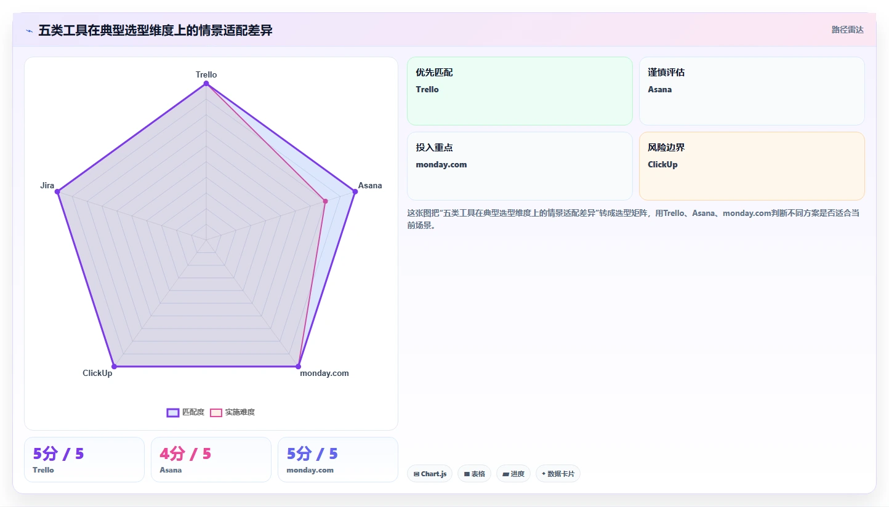Image resolution: width=889 pixels, height=507 pixels.
Task: Select the outer Asana data point on the radar
Action: (355, 192)
